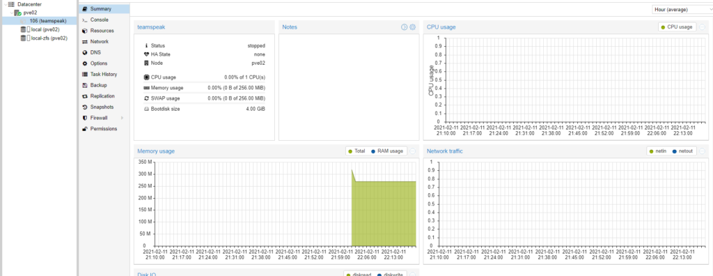Click the local (pve02) storage icon
This screenshot has width=713, height=276.
pyautogui.click(x=23, y=29)
